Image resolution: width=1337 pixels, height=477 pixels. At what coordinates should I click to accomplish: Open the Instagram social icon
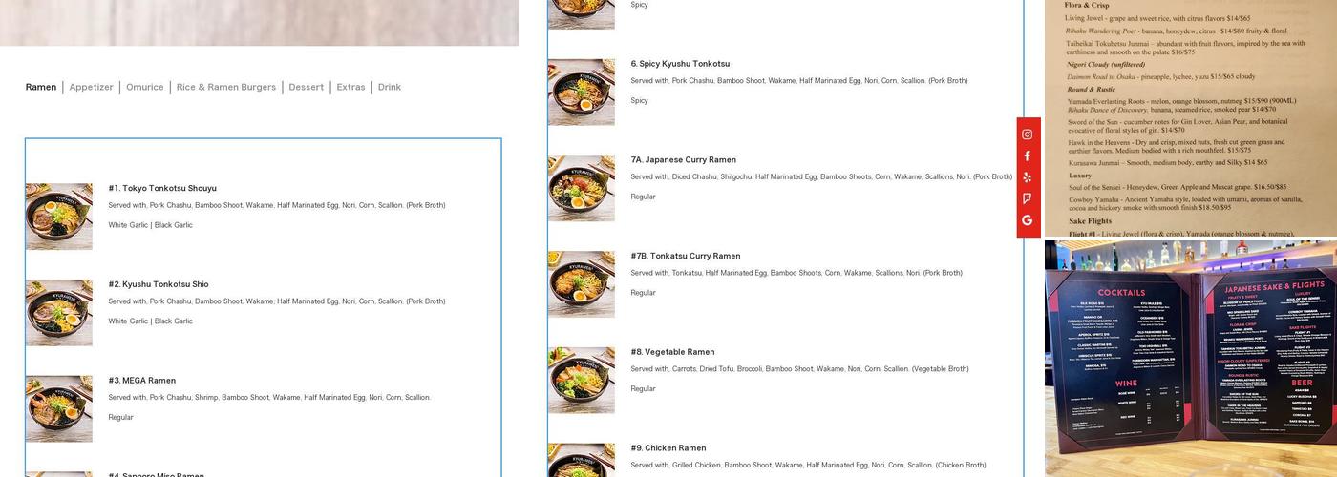click(x=1028, y=135)
